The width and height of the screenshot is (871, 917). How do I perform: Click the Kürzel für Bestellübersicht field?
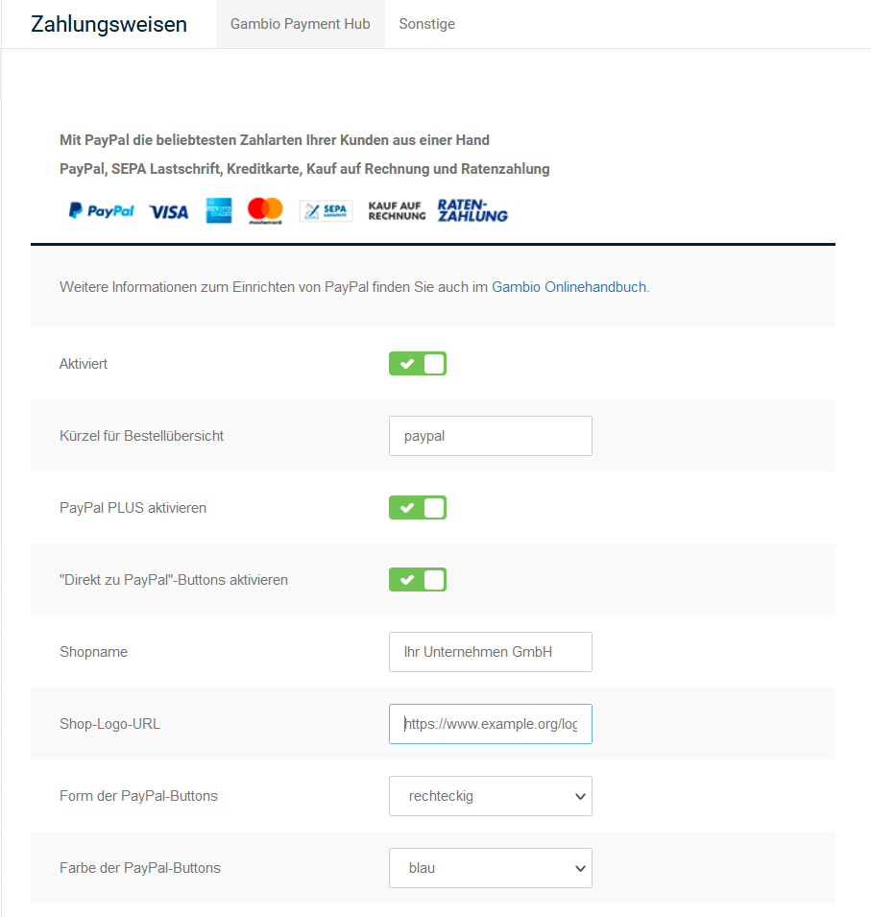point(491,436)
